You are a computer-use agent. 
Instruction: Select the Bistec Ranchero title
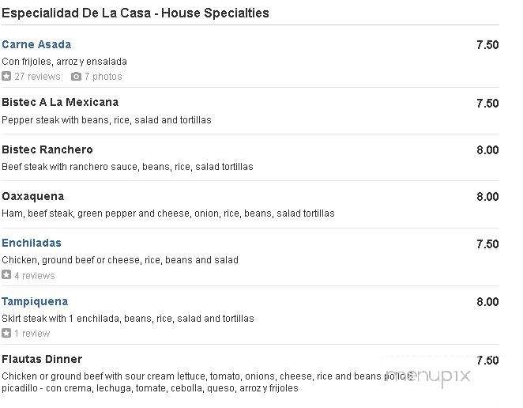pyautogui.click(x=47, y=149)
